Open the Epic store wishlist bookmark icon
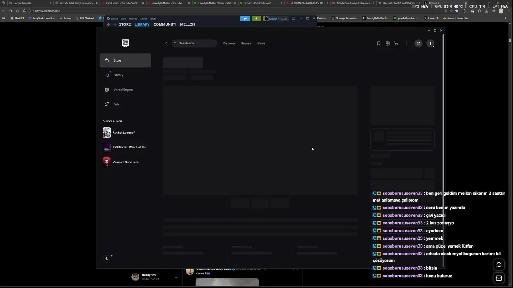Screen dimensions: 513x288 [379, 43]
